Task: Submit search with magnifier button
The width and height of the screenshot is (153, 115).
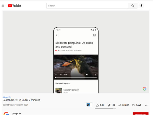Action: pyautogui.click(x=133, y=6)
